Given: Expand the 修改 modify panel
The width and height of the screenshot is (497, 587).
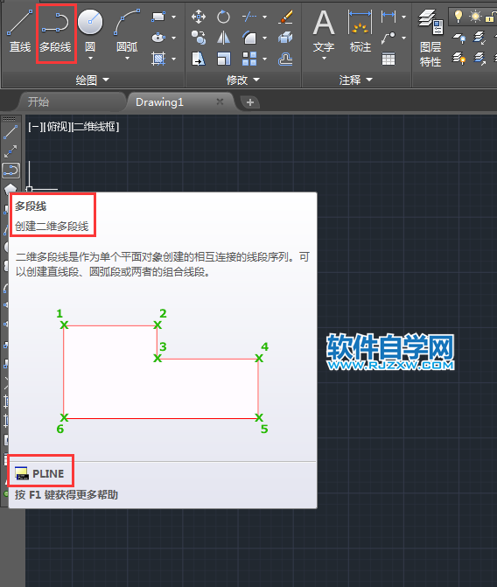Looking at the screenshot, I should [x=243, y=80].
